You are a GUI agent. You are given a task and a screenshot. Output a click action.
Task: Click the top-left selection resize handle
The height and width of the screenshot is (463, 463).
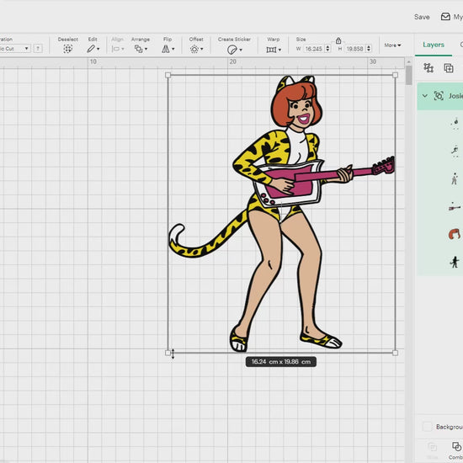(x=168, y=75)
